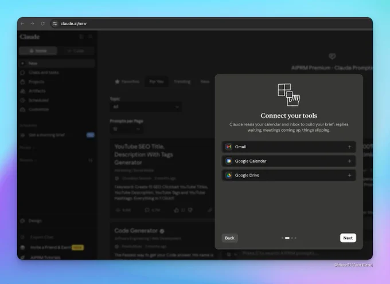The height and width of the screenshot is (284, 390).
Task: Click the Google Drive connector name
Action: pyautogui.click(x=247, y=175)
